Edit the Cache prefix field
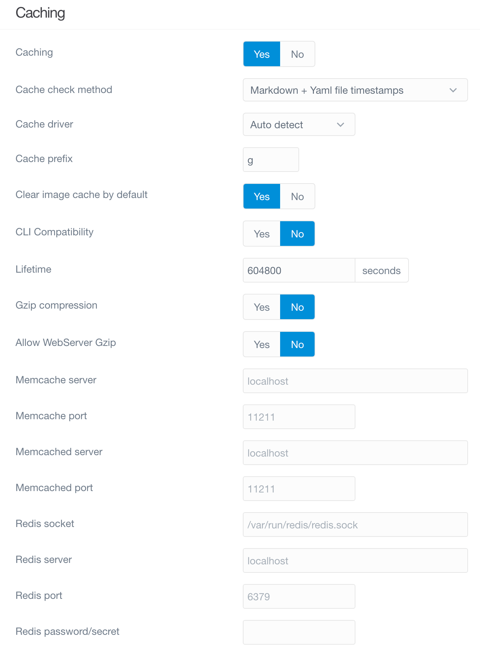This screenshot has width=480, height=651. click(271, 159)
